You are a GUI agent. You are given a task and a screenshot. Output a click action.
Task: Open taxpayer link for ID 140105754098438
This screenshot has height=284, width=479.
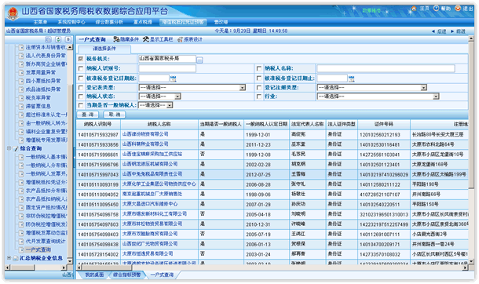150,244
